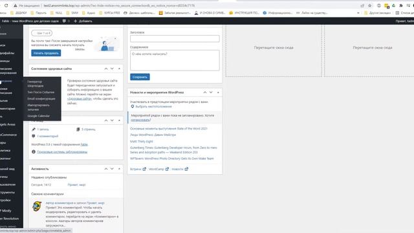Open the browser extensions puzzle icon
The width and height of the screenshot is (414, 233).
click(401, 6)
